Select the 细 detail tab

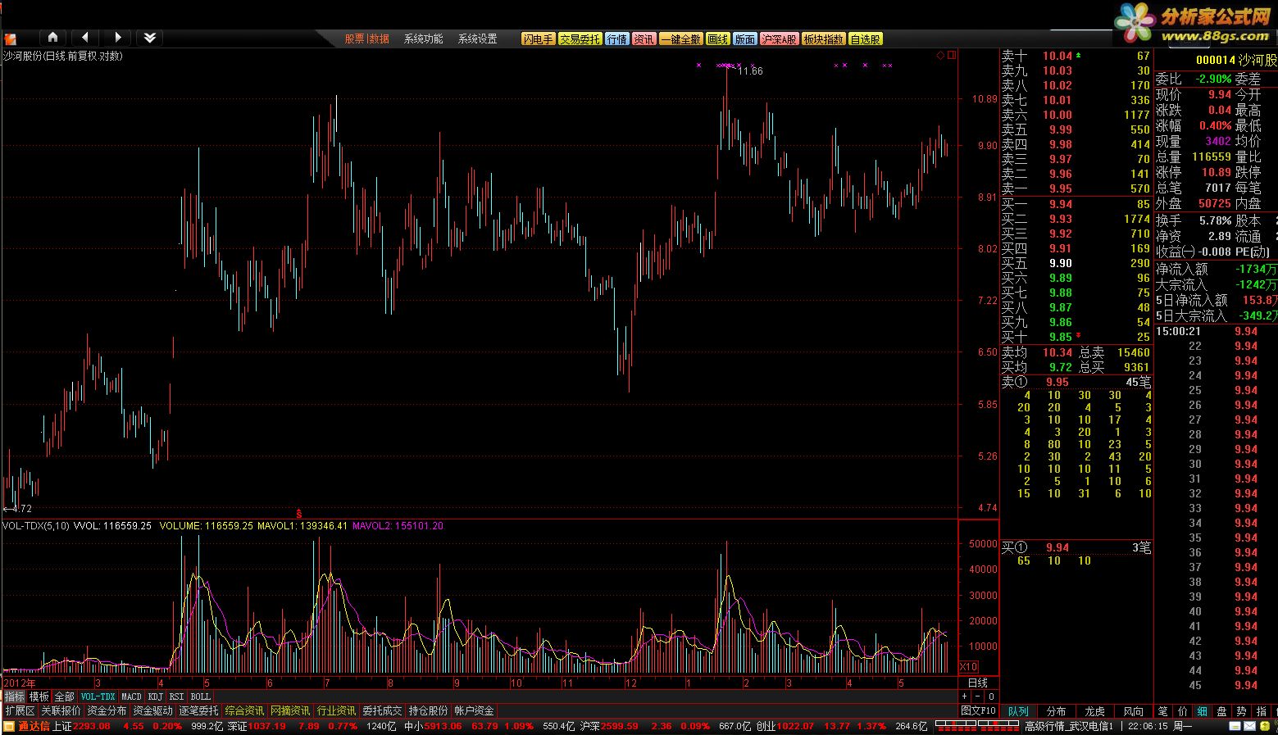pyautogui.click(x=1202, y=711)
